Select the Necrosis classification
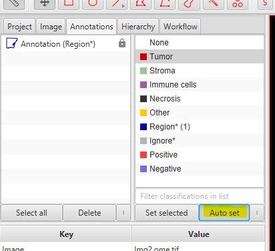Image resolution: width=275 pixels, height=251 pixels. point(200,99)
